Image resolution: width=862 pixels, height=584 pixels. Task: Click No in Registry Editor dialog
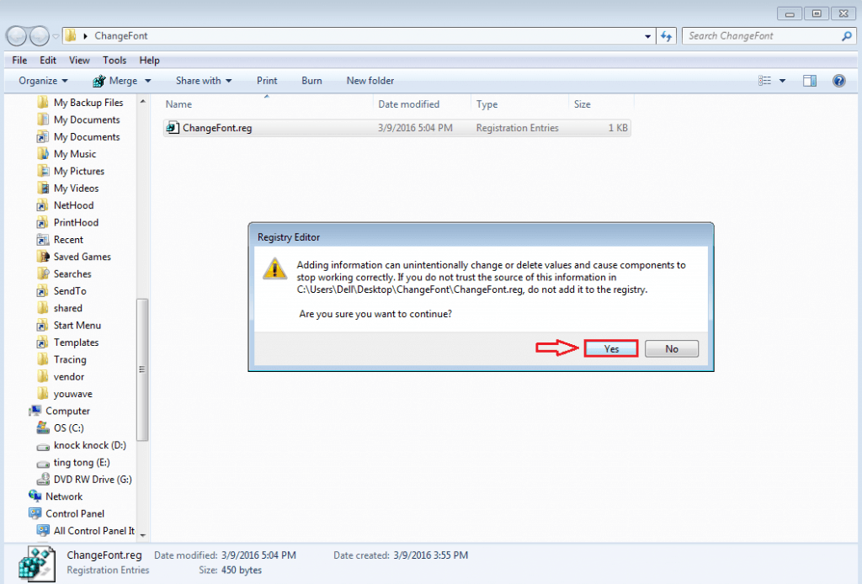[671, 349]
